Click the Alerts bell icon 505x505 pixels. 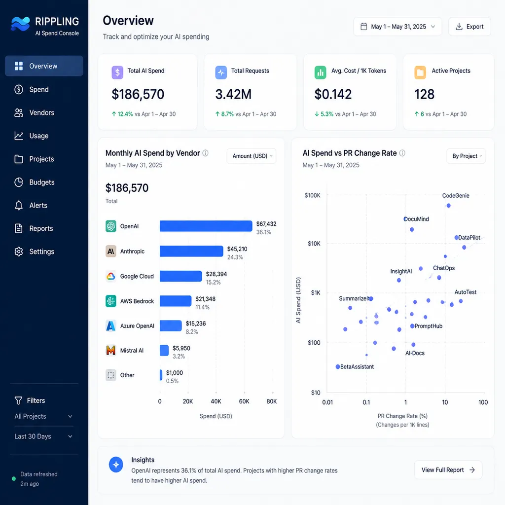point(19,205)
